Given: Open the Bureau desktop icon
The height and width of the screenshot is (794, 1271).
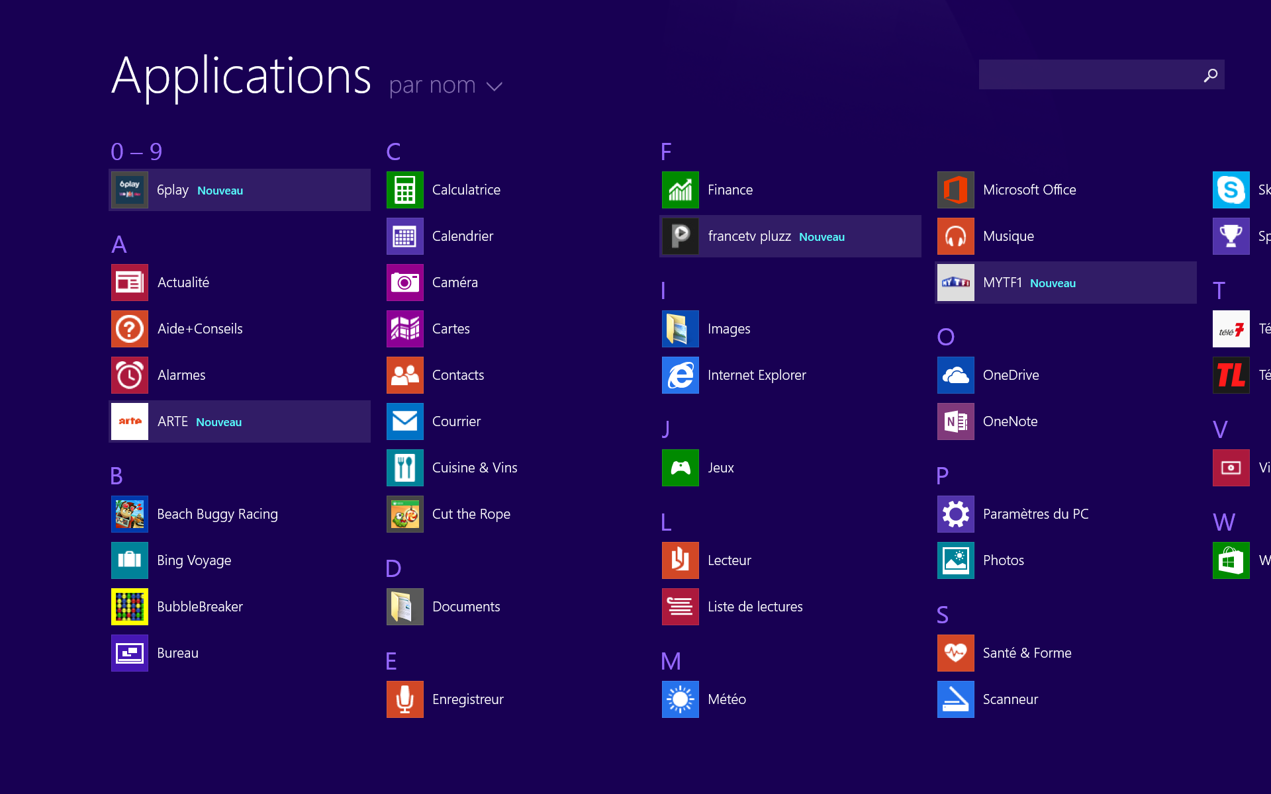Looking at the screenshot, I should (130, 653).
